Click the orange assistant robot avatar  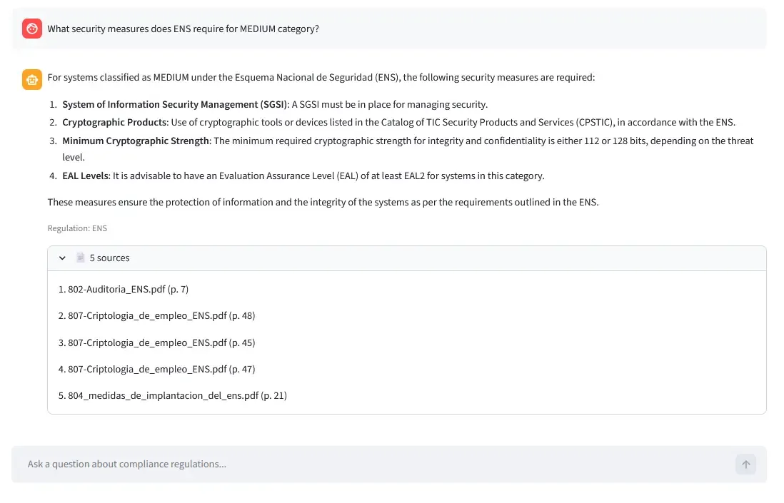coord(32,78)
